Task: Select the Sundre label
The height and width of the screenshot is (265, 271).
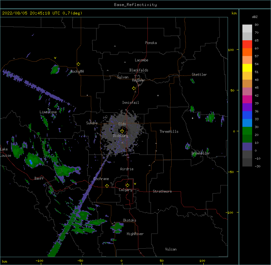Action: click(92, 123)
